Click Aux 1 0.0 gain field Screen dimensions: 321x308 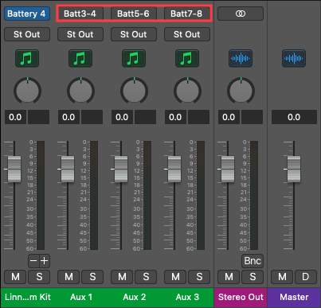tap(69, 117)
